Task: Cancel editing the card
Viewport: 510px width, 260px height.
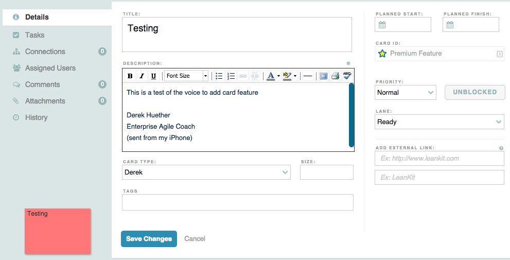Action: (x=195, y=238)
